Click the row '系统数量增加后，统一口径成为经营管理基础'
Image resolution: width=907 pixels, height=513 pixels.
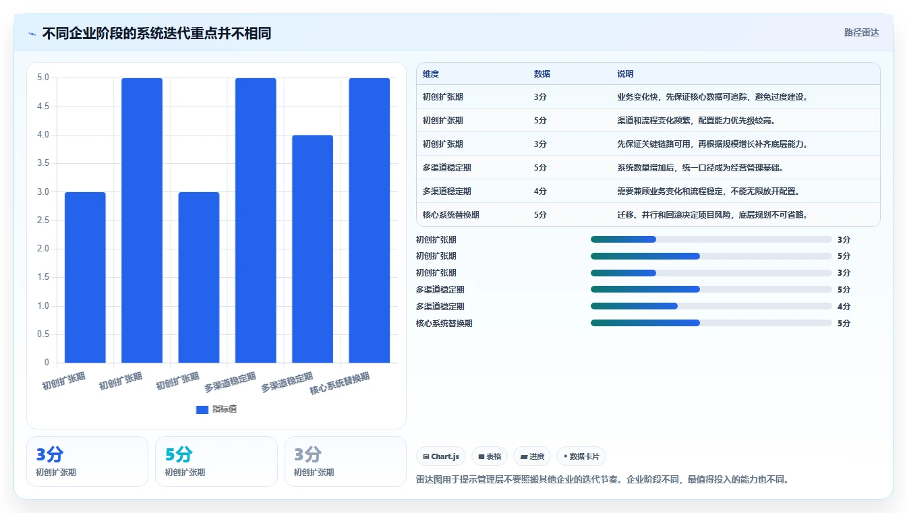648,167
